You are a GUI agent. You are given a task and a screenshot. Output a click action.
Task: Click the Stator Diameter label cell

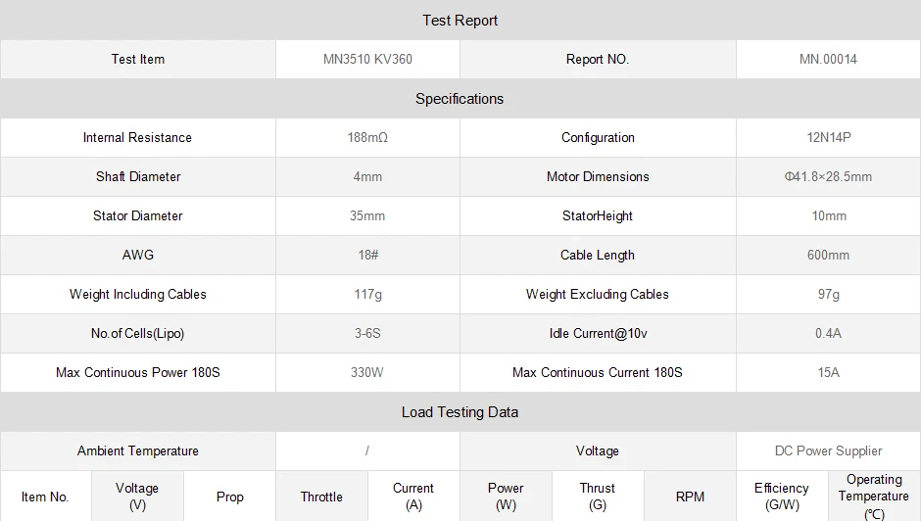138,215
